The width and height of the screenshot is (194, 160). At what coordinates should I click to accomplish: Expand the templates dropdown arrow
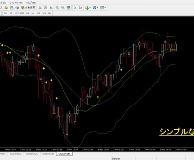tap(105, 8)
